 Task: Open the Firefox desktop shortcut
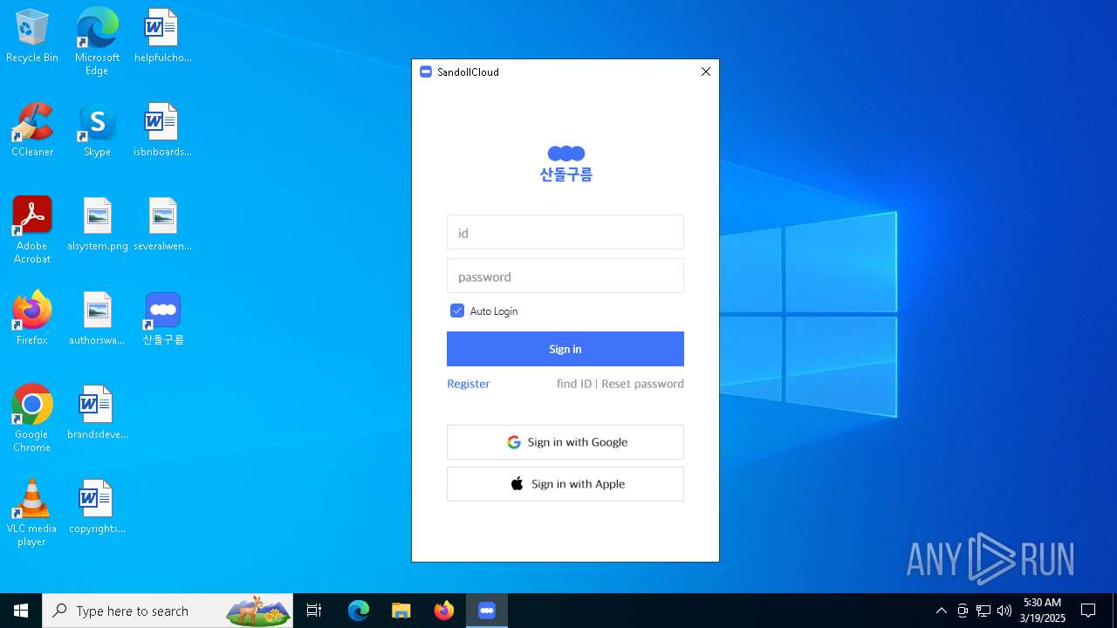[32, 318]
